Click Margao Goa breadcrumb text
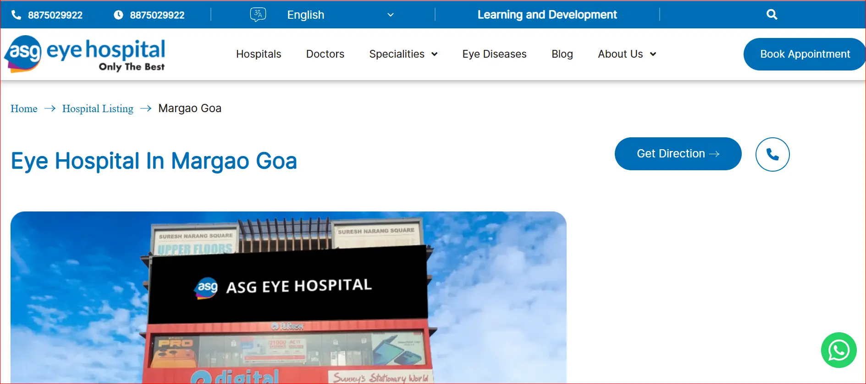 pyautogui.click(x=190, y=108)
